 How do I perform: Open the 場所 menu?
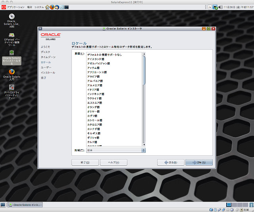(29, 7)
